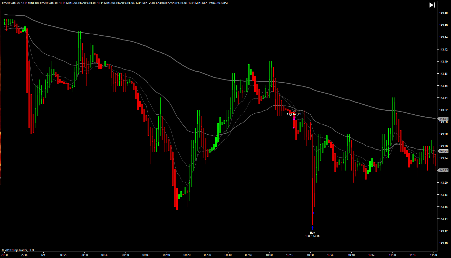Select the EMA(FGBL 06-13 (1 Min),50) indicator label

coord(97,3)
